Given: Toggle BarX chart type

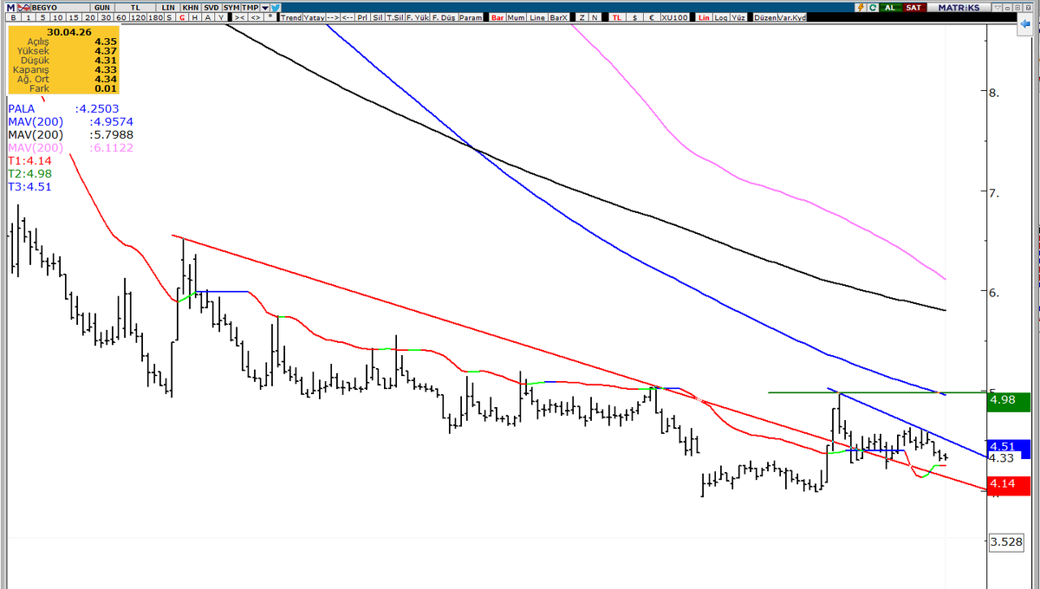Looking at the screenshot, I should pyautogui.click(x=558, y=17).
